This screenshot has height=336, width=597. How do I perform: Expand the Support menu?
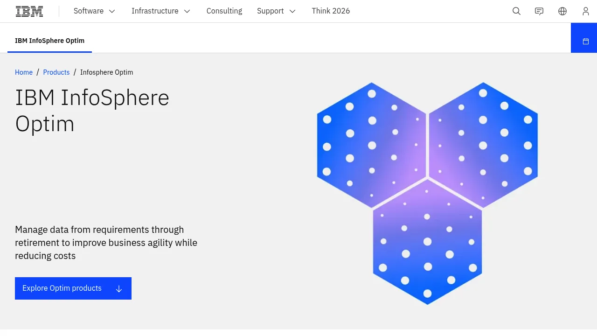[x=276, y=11]
